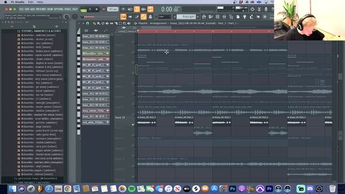
Task: Click the arrow left of Keyscape selector
Action: click(x=175, y=17)
